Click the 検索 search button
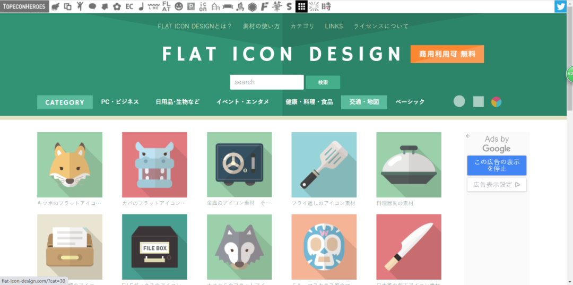573x285 pixels. [x=323, y=83]
